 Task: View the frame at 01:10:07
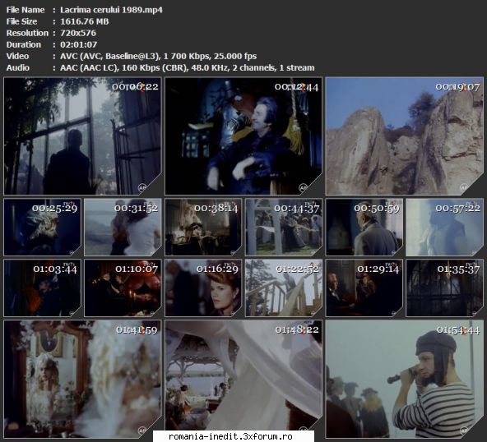point(123,288)
